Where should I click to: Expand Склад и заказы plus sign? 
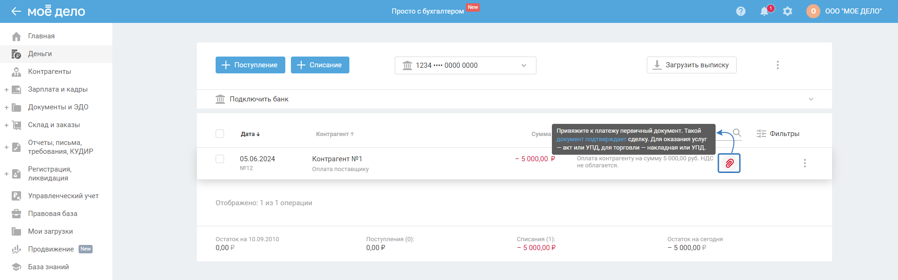pyautogui.click(x=7, y=125)
